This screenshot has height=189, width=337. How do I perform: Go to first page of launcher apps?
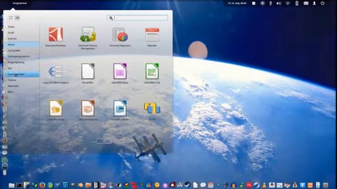click(x=100, y=141)
